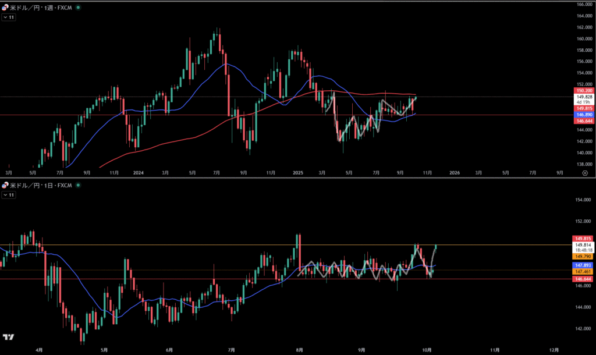Click the 8月 label on daily time axis
Viewport: 596px width, 355px height.
click(299, 350)
